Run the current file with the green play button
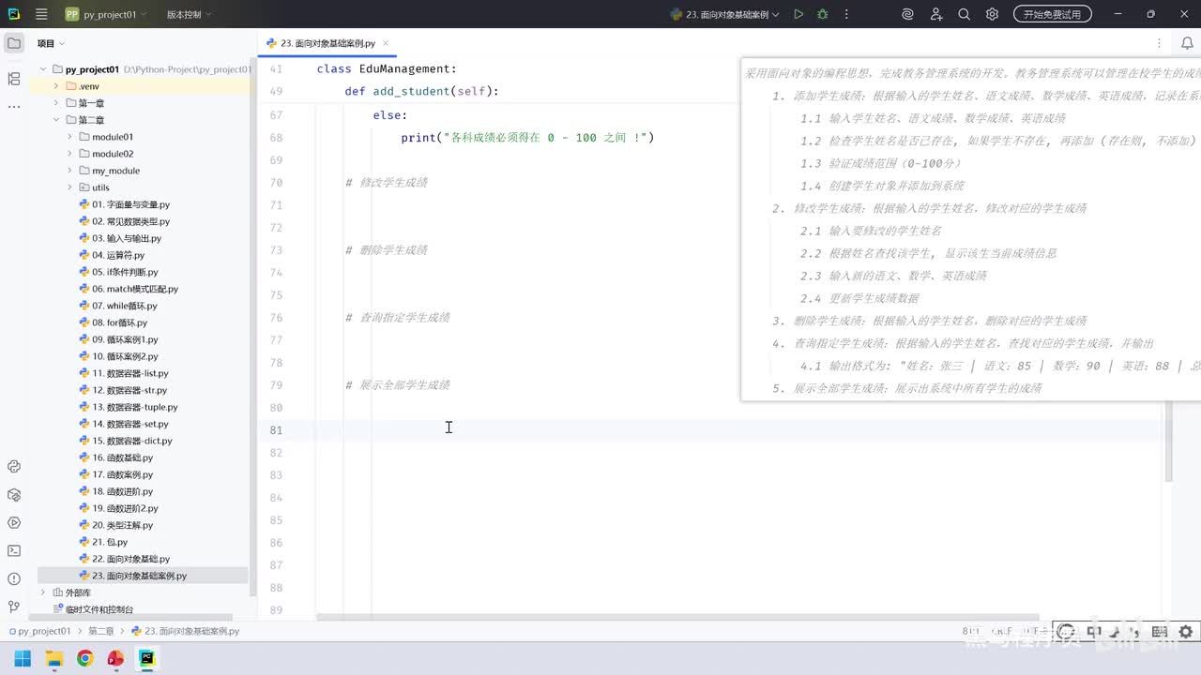1201x675 pixels. pyautogui.click(x=798, y=14)
